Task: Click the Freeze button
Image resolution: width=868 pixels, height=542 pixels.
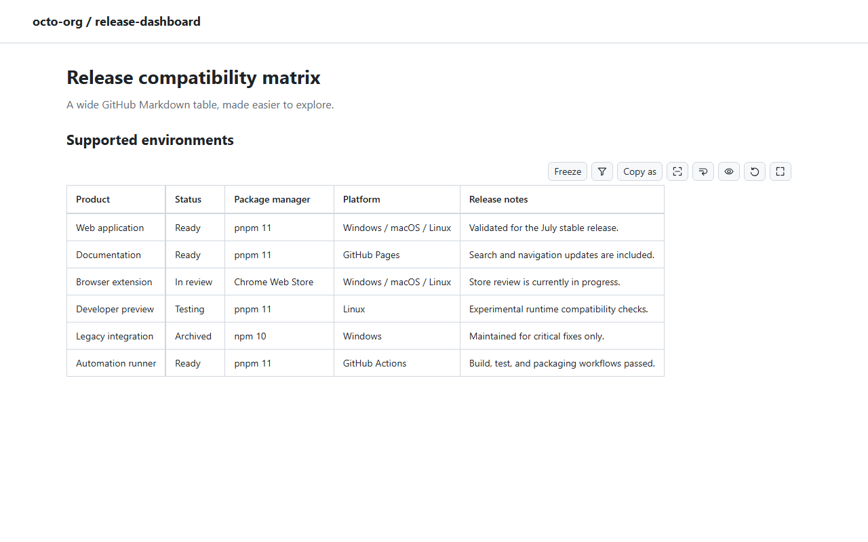Action: pyautogui.click(x=568, y=171)
